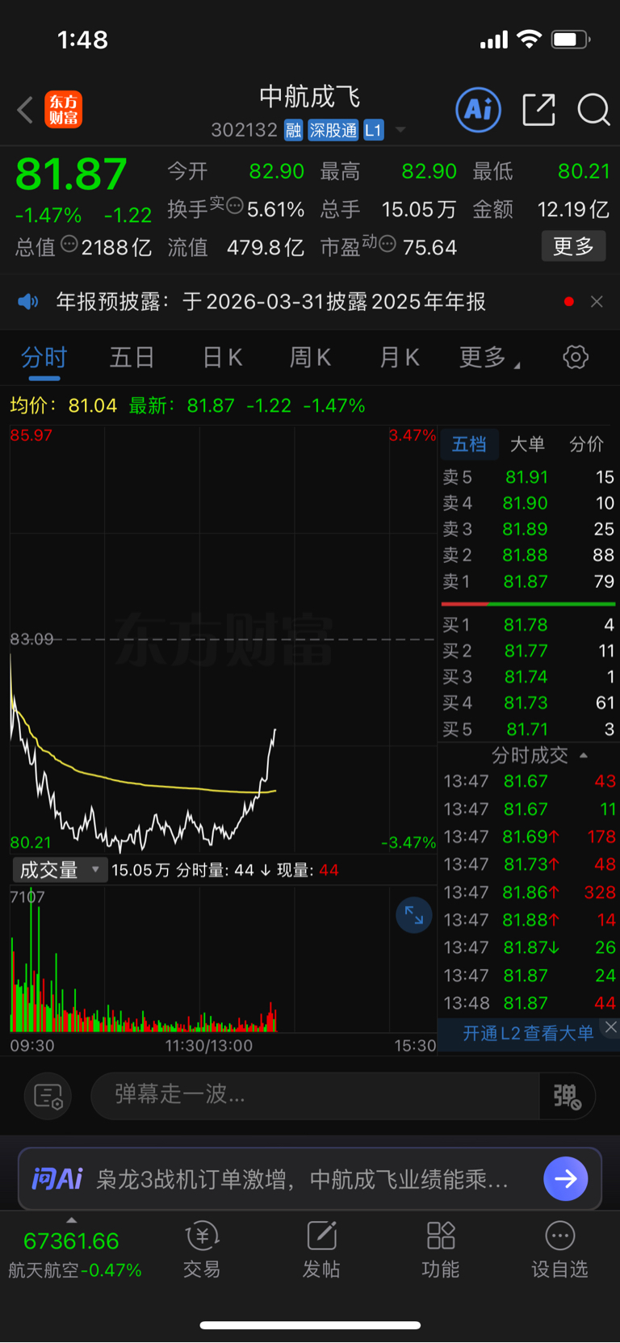Select the 分时 chart tab

44,357
